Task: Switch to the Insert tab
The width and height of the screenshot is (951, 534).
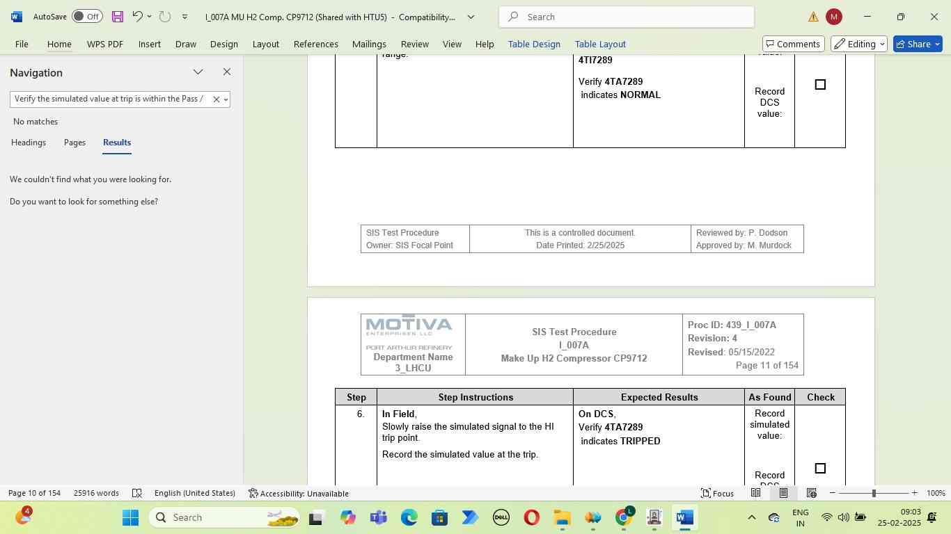Action: (149, 44)
